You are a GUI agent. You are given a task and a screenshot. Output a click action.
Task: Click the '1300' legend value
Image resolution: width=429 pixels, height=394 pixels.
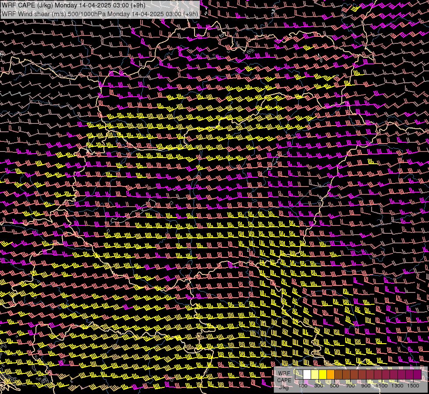click(x=397, y=386)
